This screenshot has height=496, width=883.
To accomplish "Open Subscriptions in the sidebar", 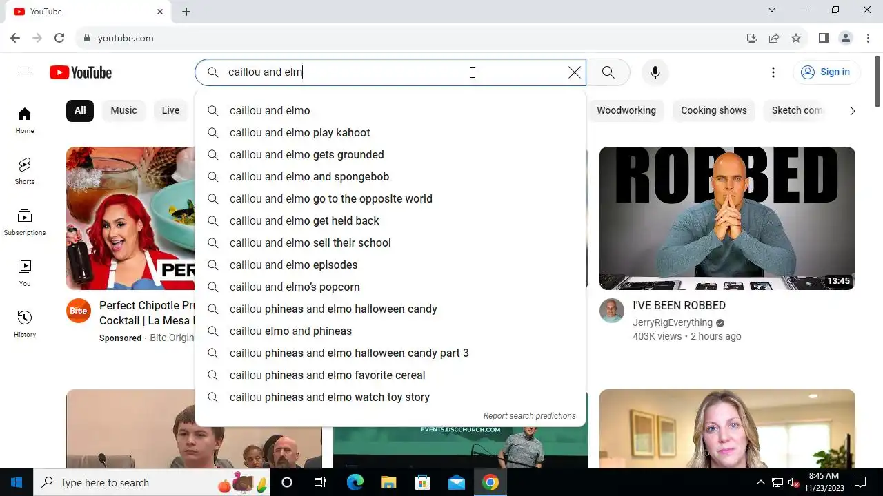I will (x=25, y=223).
